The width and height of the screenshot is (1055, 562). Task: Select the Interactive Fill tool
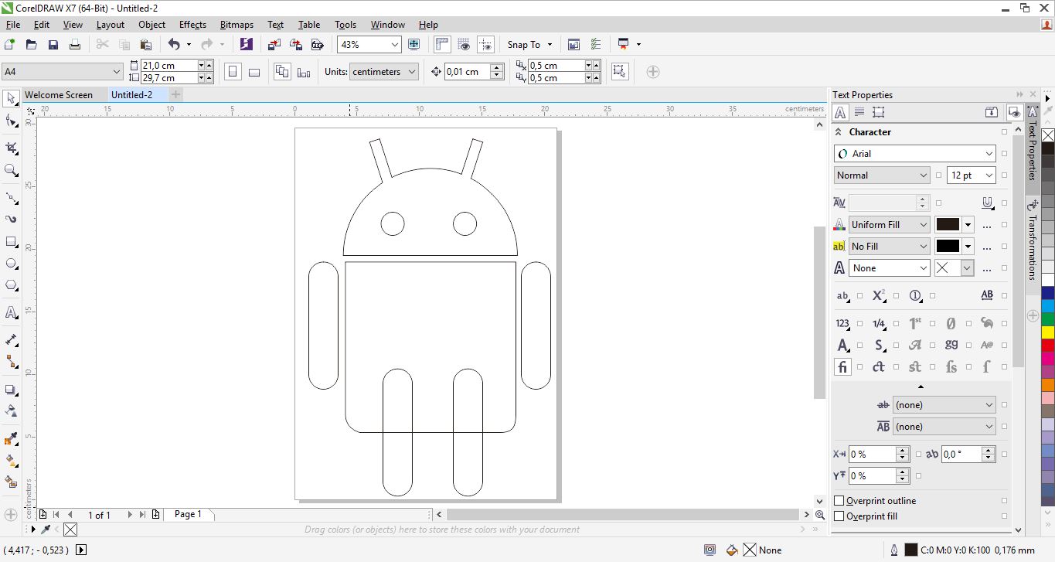[x=11, y=461]
